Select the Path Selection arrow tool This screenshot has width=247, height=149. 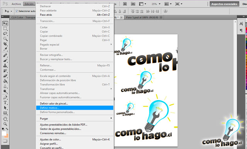pos(5,108)
